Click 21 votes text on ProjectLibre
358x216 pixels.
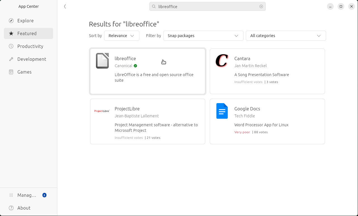coord(154,138)
